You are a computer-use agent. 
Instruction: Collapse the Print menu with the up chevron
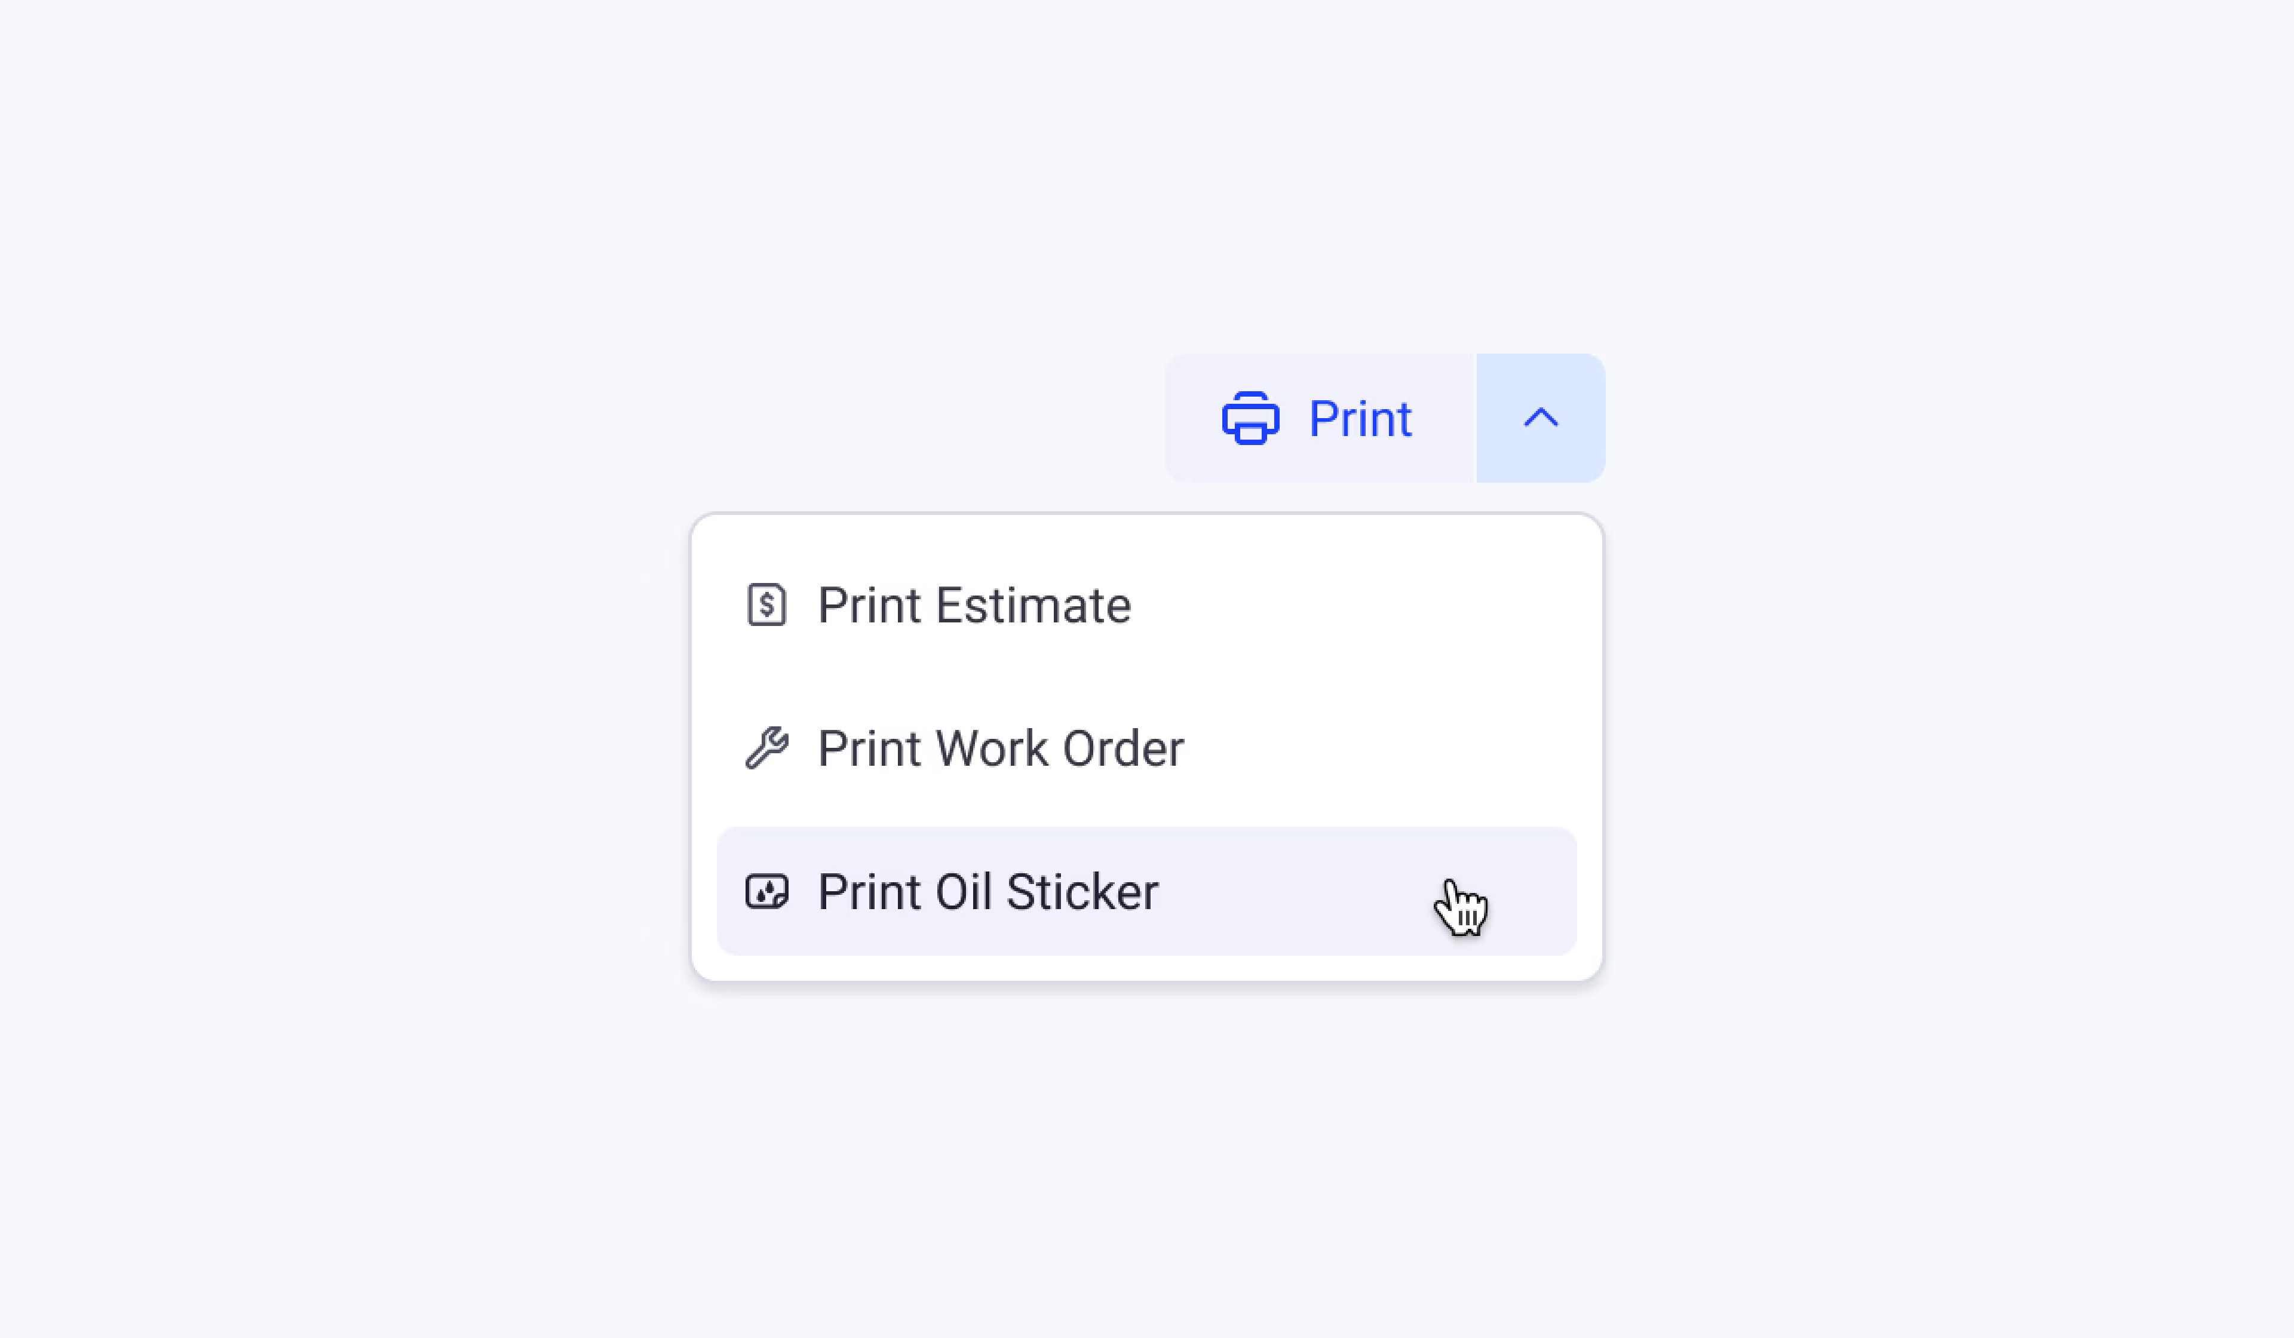[x=1540, y=419]
